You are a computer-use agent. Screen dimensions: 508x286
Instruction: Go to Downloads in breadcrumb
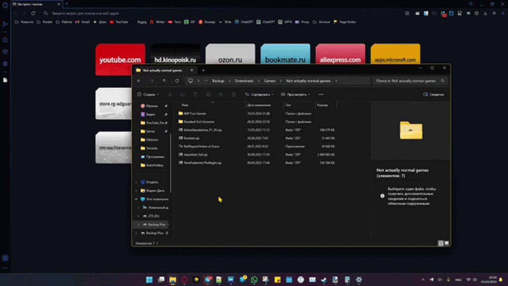[244, 81]
